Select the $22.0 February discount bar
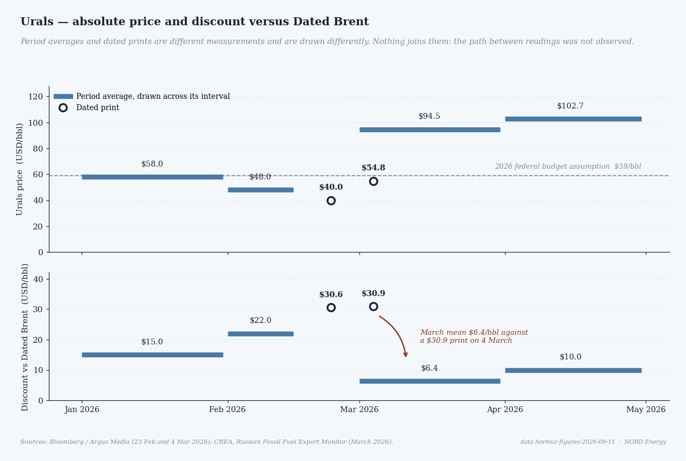 tap(261, 334)
